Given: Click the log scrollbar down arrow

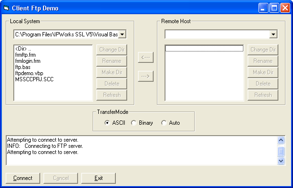Looking at the screenshot, I should tap(281, 161).
